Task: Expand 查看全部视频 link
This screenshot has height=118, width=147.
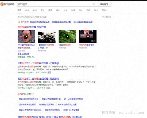Action: pyautogui.click(x=24, y=54)
